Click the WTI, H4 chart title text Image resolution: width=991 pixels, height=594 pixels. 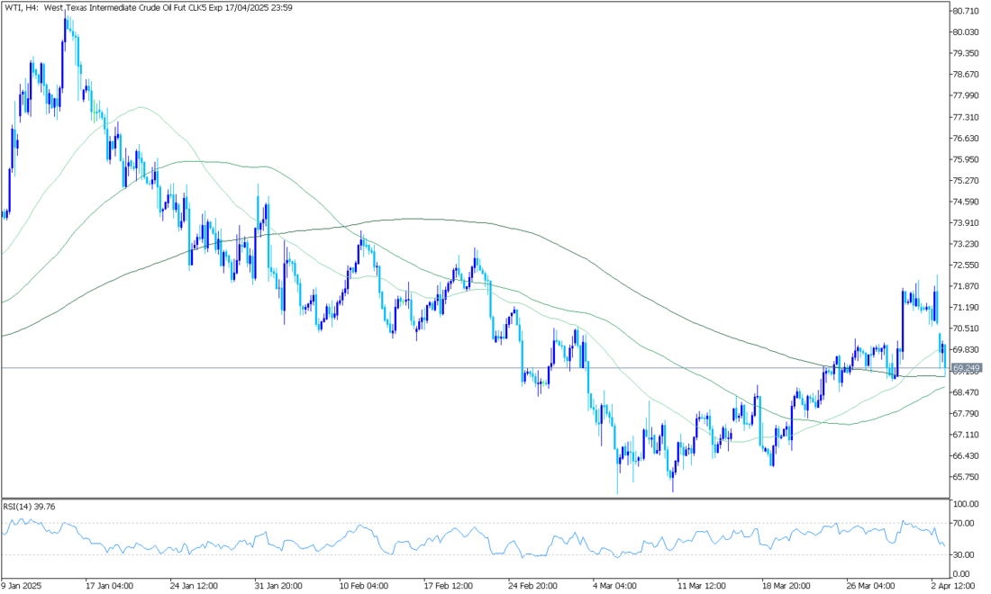pyautogui.click(x=148, y=7)
